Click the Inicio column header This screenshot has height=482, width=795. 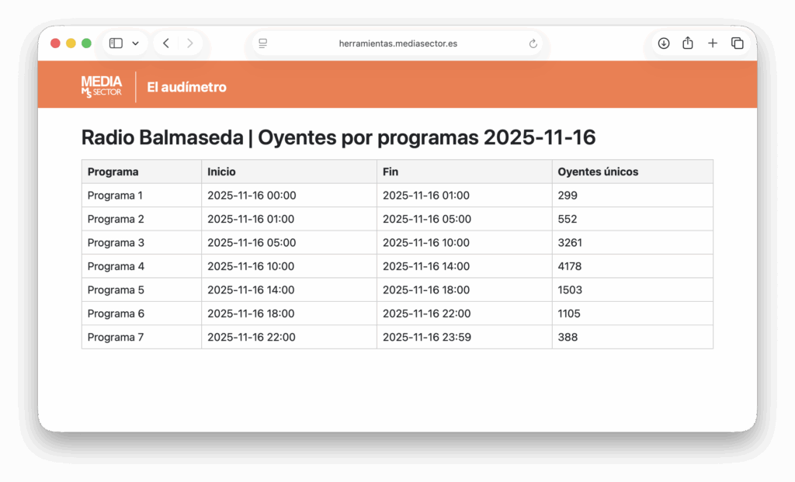221,172
